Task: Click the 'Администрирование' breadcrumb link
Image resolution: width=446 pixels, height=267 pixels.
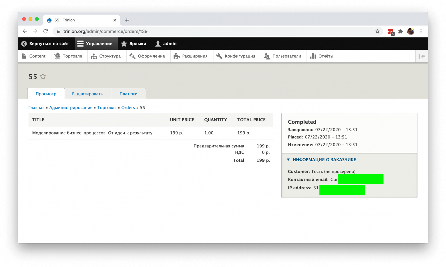Action: [x=71, y=108]
